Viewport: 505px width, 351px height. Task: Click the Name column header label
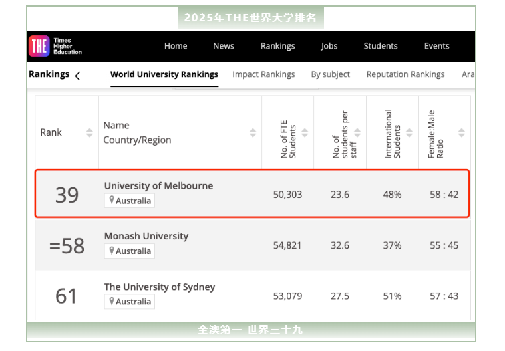(x=116, y=125)
